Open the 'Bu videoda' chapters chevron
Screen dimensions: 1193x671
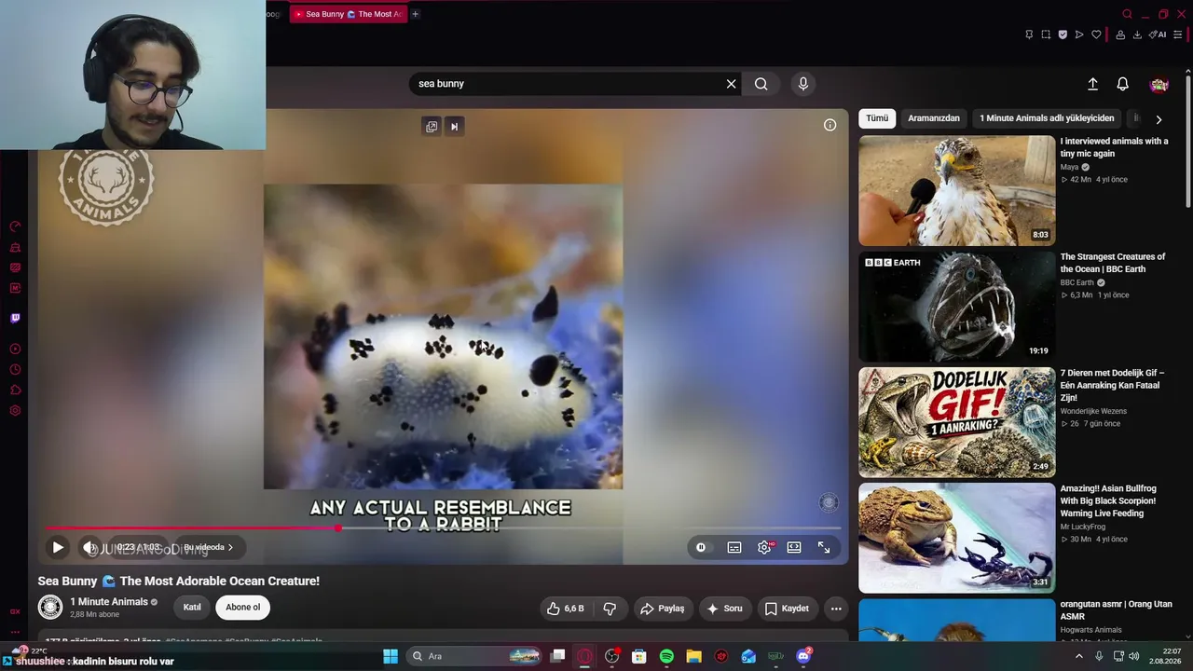click(230, 547)
